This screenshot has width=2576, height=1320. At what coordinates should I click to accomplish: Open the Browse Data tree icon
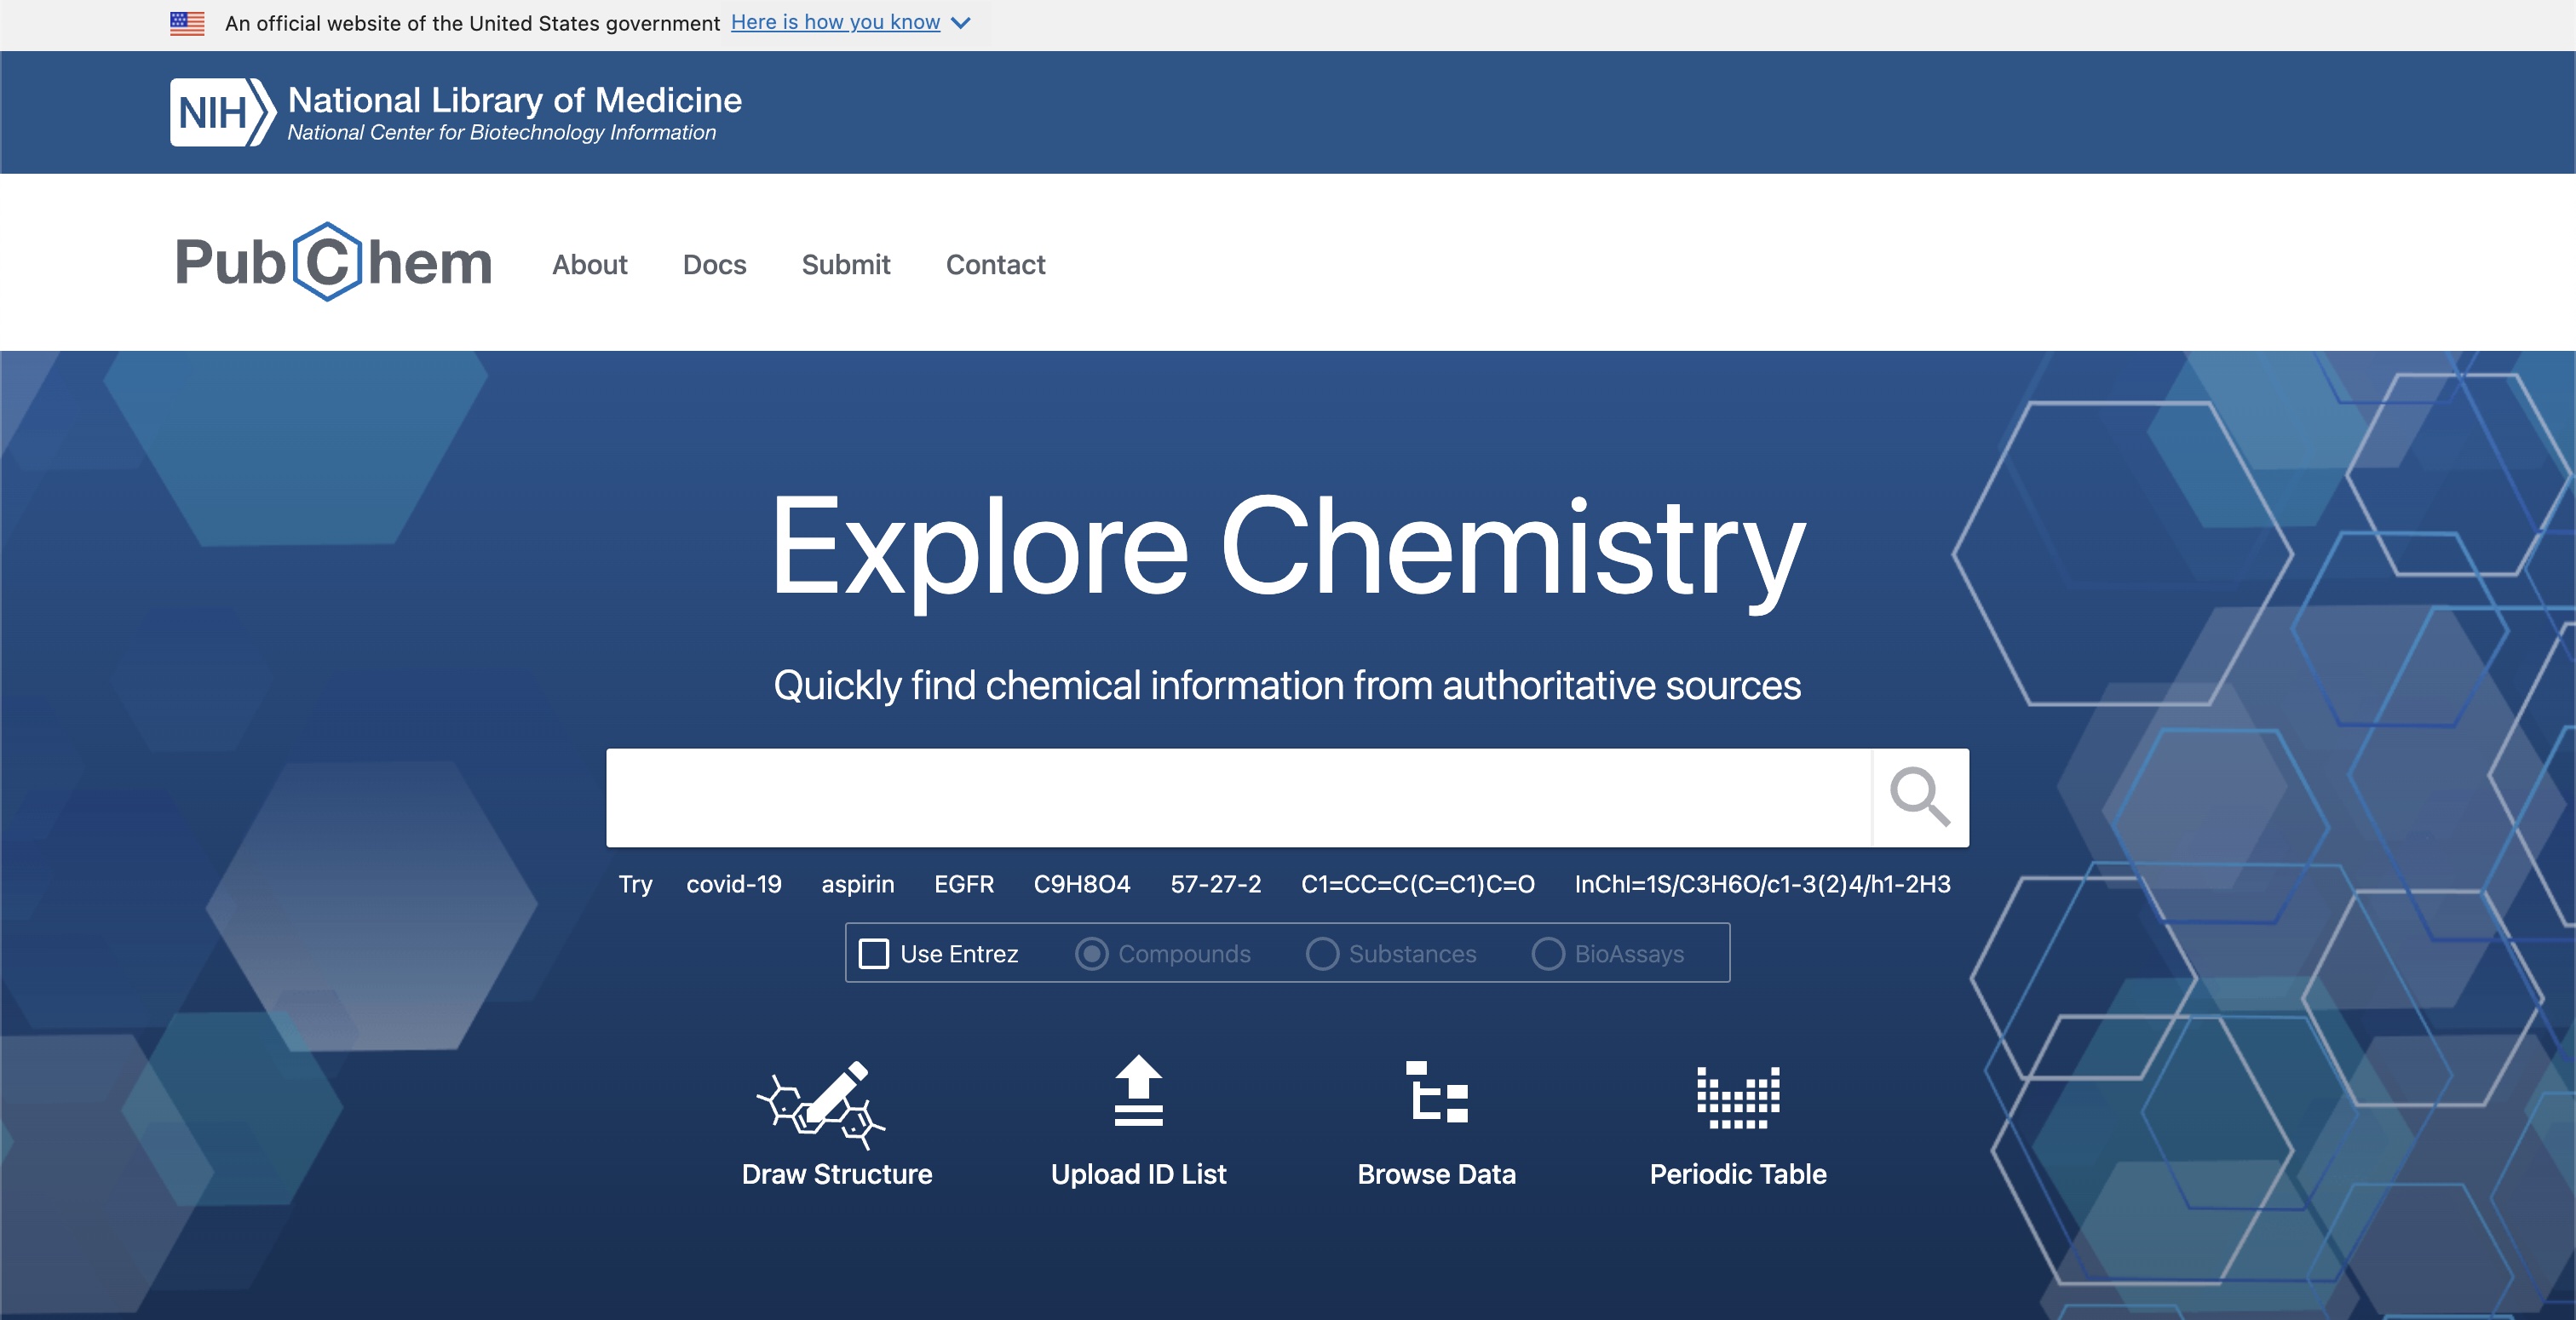coord(1437,1092)
